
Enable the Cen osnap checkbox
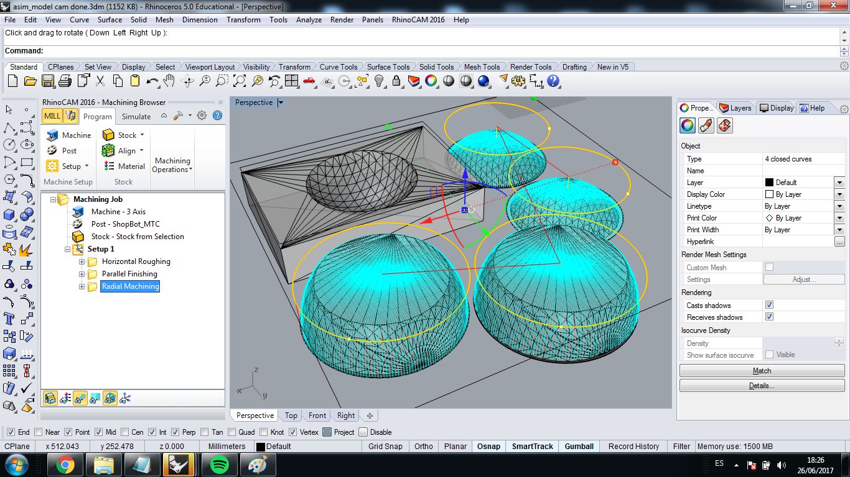[x=124, y=432]
